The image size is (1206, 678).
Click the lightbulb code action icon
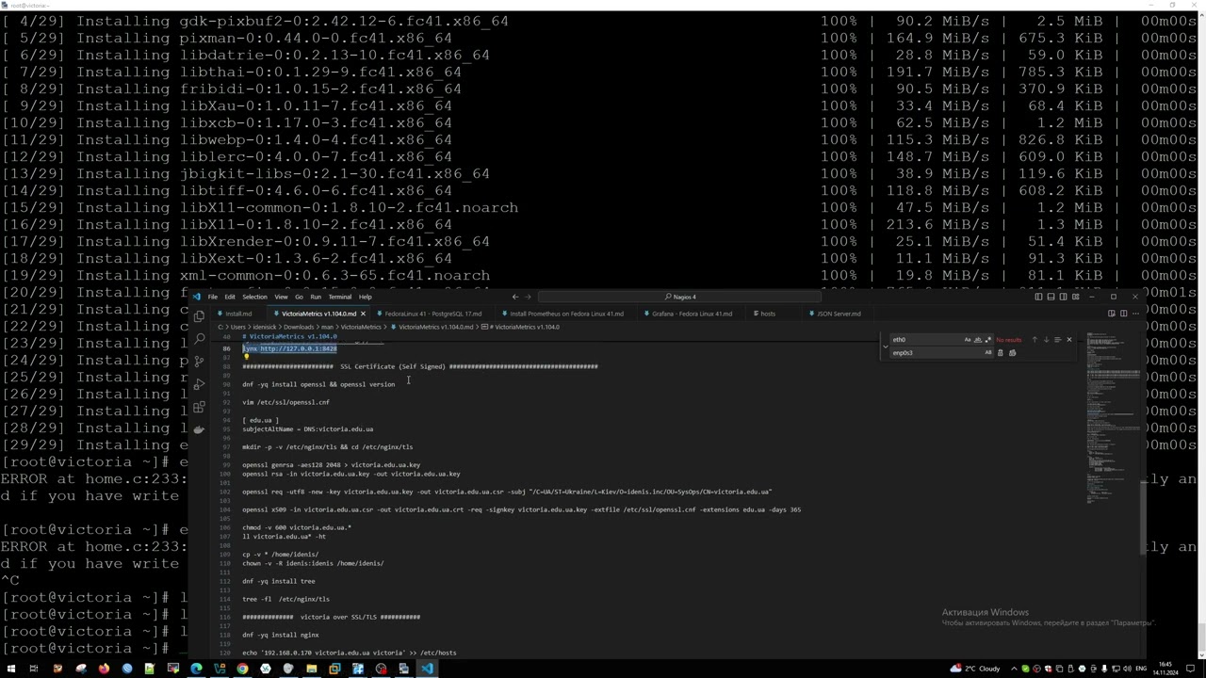247,357
